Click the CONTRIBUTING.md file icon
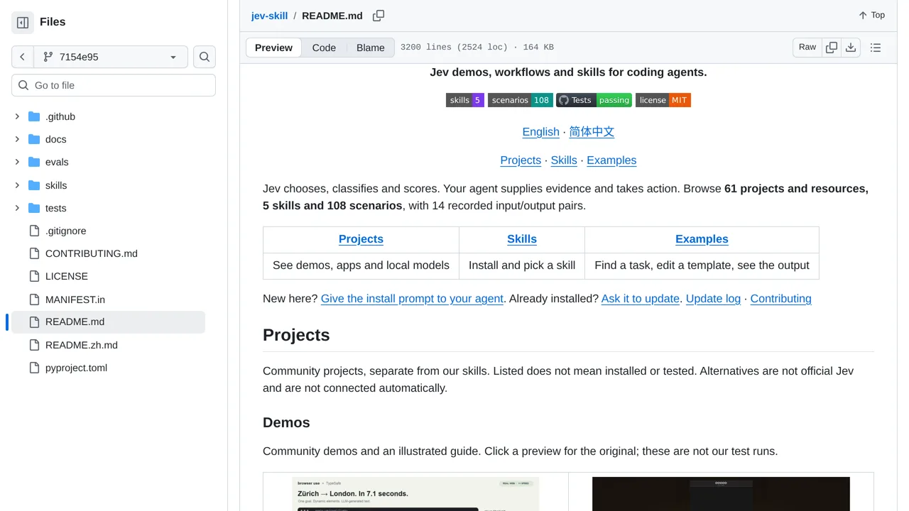Image resolution: width=909 pixels, height=511 pixels. click(x=34, y=253)
